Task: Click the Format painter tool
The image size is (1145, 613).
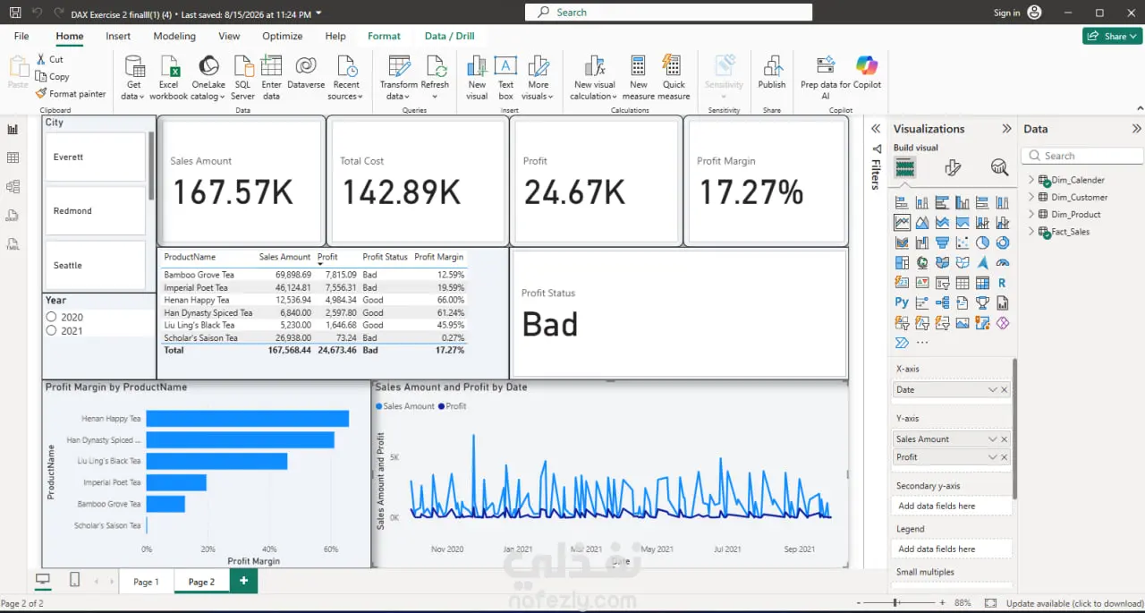Action: point(71,94)
